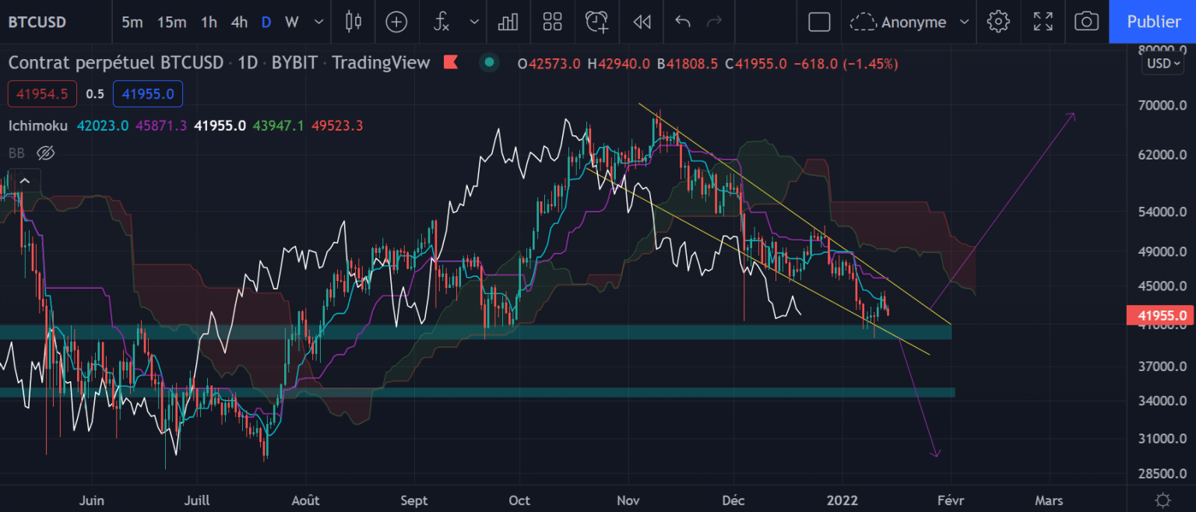The height and width of the screenshot is (512, 1196).
Task: Switch to the 5m timeframe
Action: [132, 22]
